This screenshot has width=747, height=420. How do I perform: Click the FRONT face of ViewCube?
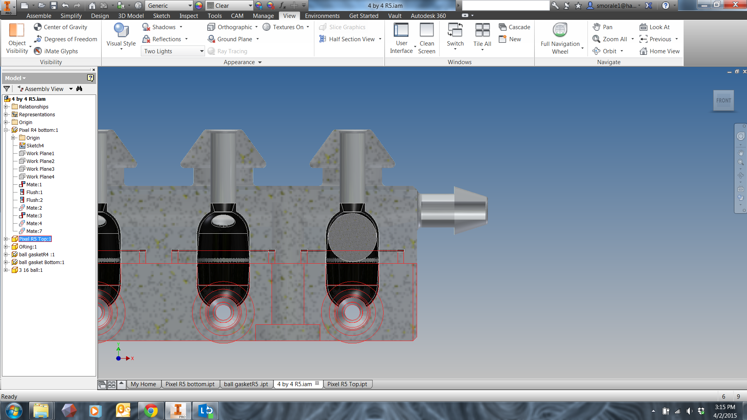coord(723,100)
